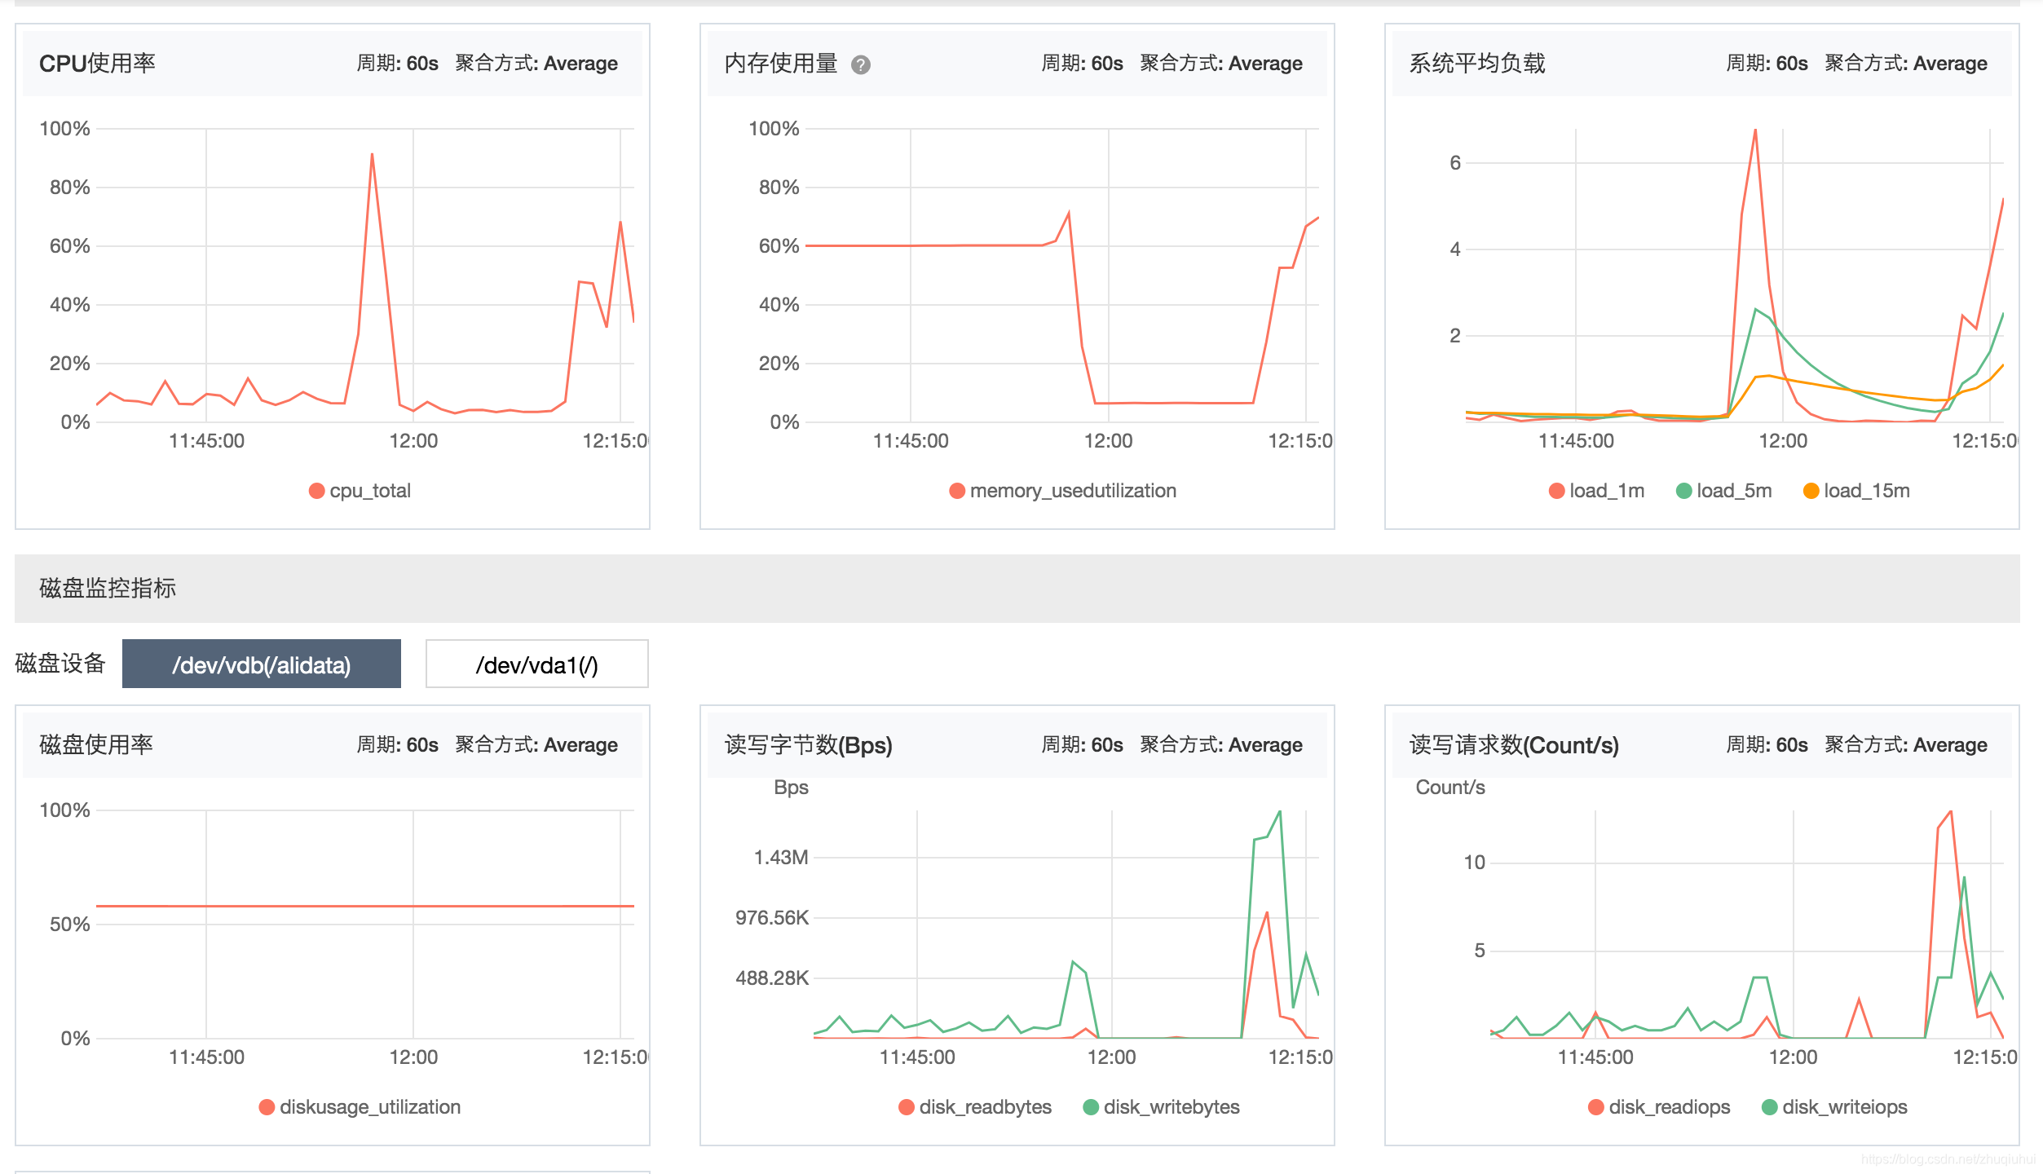
Task: Click the CPU usage peak near 12:00
Action: pos(372,155)
